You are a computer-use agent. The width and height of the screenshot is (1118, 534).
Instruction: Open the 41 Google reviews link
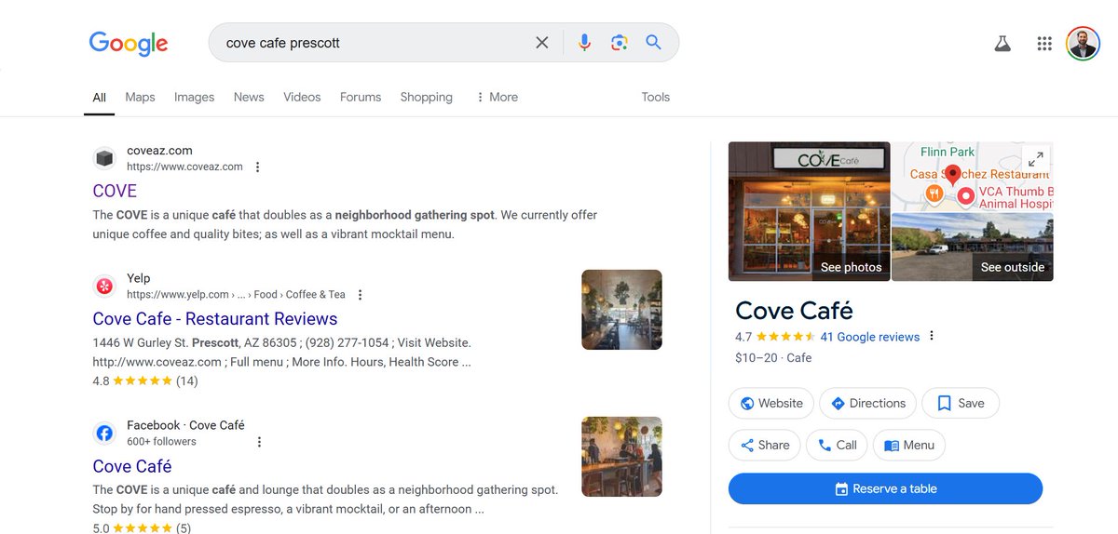pyautogui.click(x=870, y=337)
